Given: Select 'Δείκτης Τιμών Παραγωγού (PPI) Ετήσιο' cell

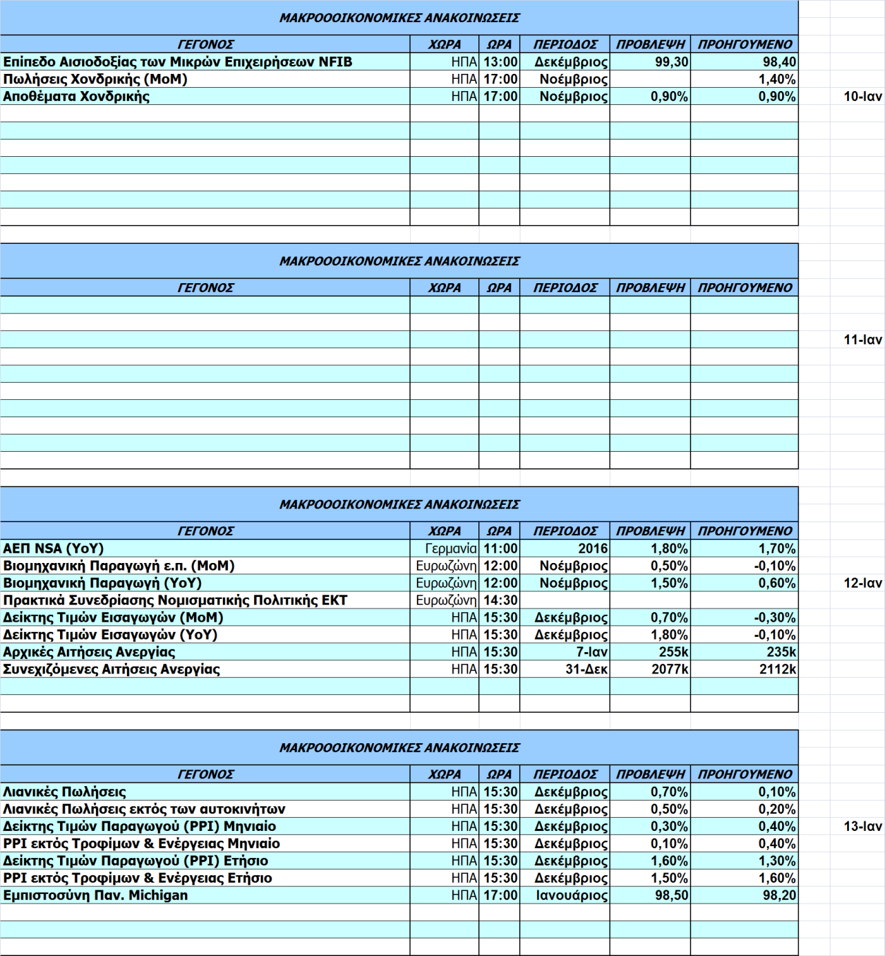Looking at the screenshot, I should tap(205, 861).
